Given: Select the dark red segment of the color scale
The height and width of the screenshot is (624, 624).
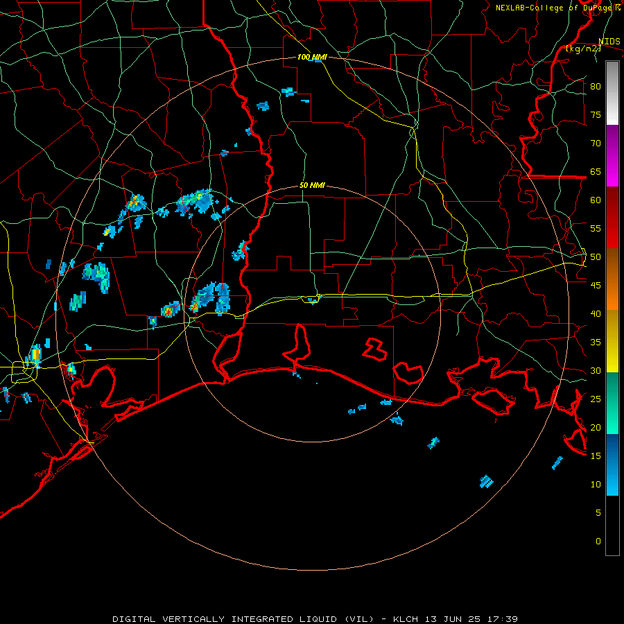Looking at the screenshot, I should [612, 218].
